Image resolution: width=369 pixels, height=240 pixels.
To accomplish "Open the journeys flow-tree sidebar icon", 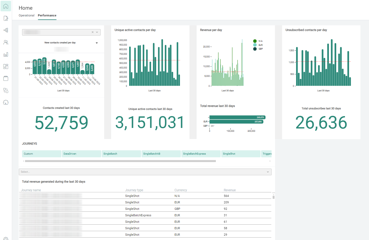I will (6, 30).
